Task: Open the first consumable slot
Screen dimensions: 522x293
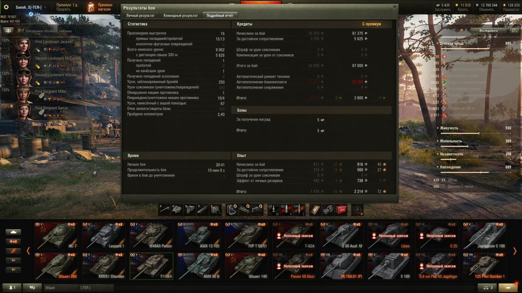Action: click(315, 210)
